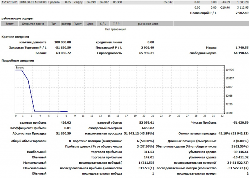The height and width of the screenshot is (178, 249).
Task: Click the balance value 63 036.72
Action: [x=63, y=53]
